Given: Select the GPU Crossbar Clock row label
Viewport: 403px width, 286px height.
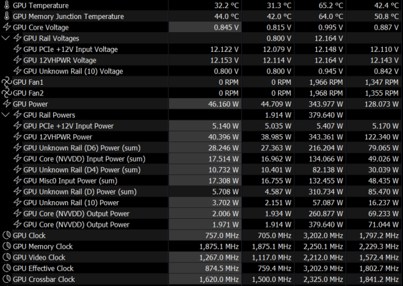Looking at the screenshot, I should 43,279.
